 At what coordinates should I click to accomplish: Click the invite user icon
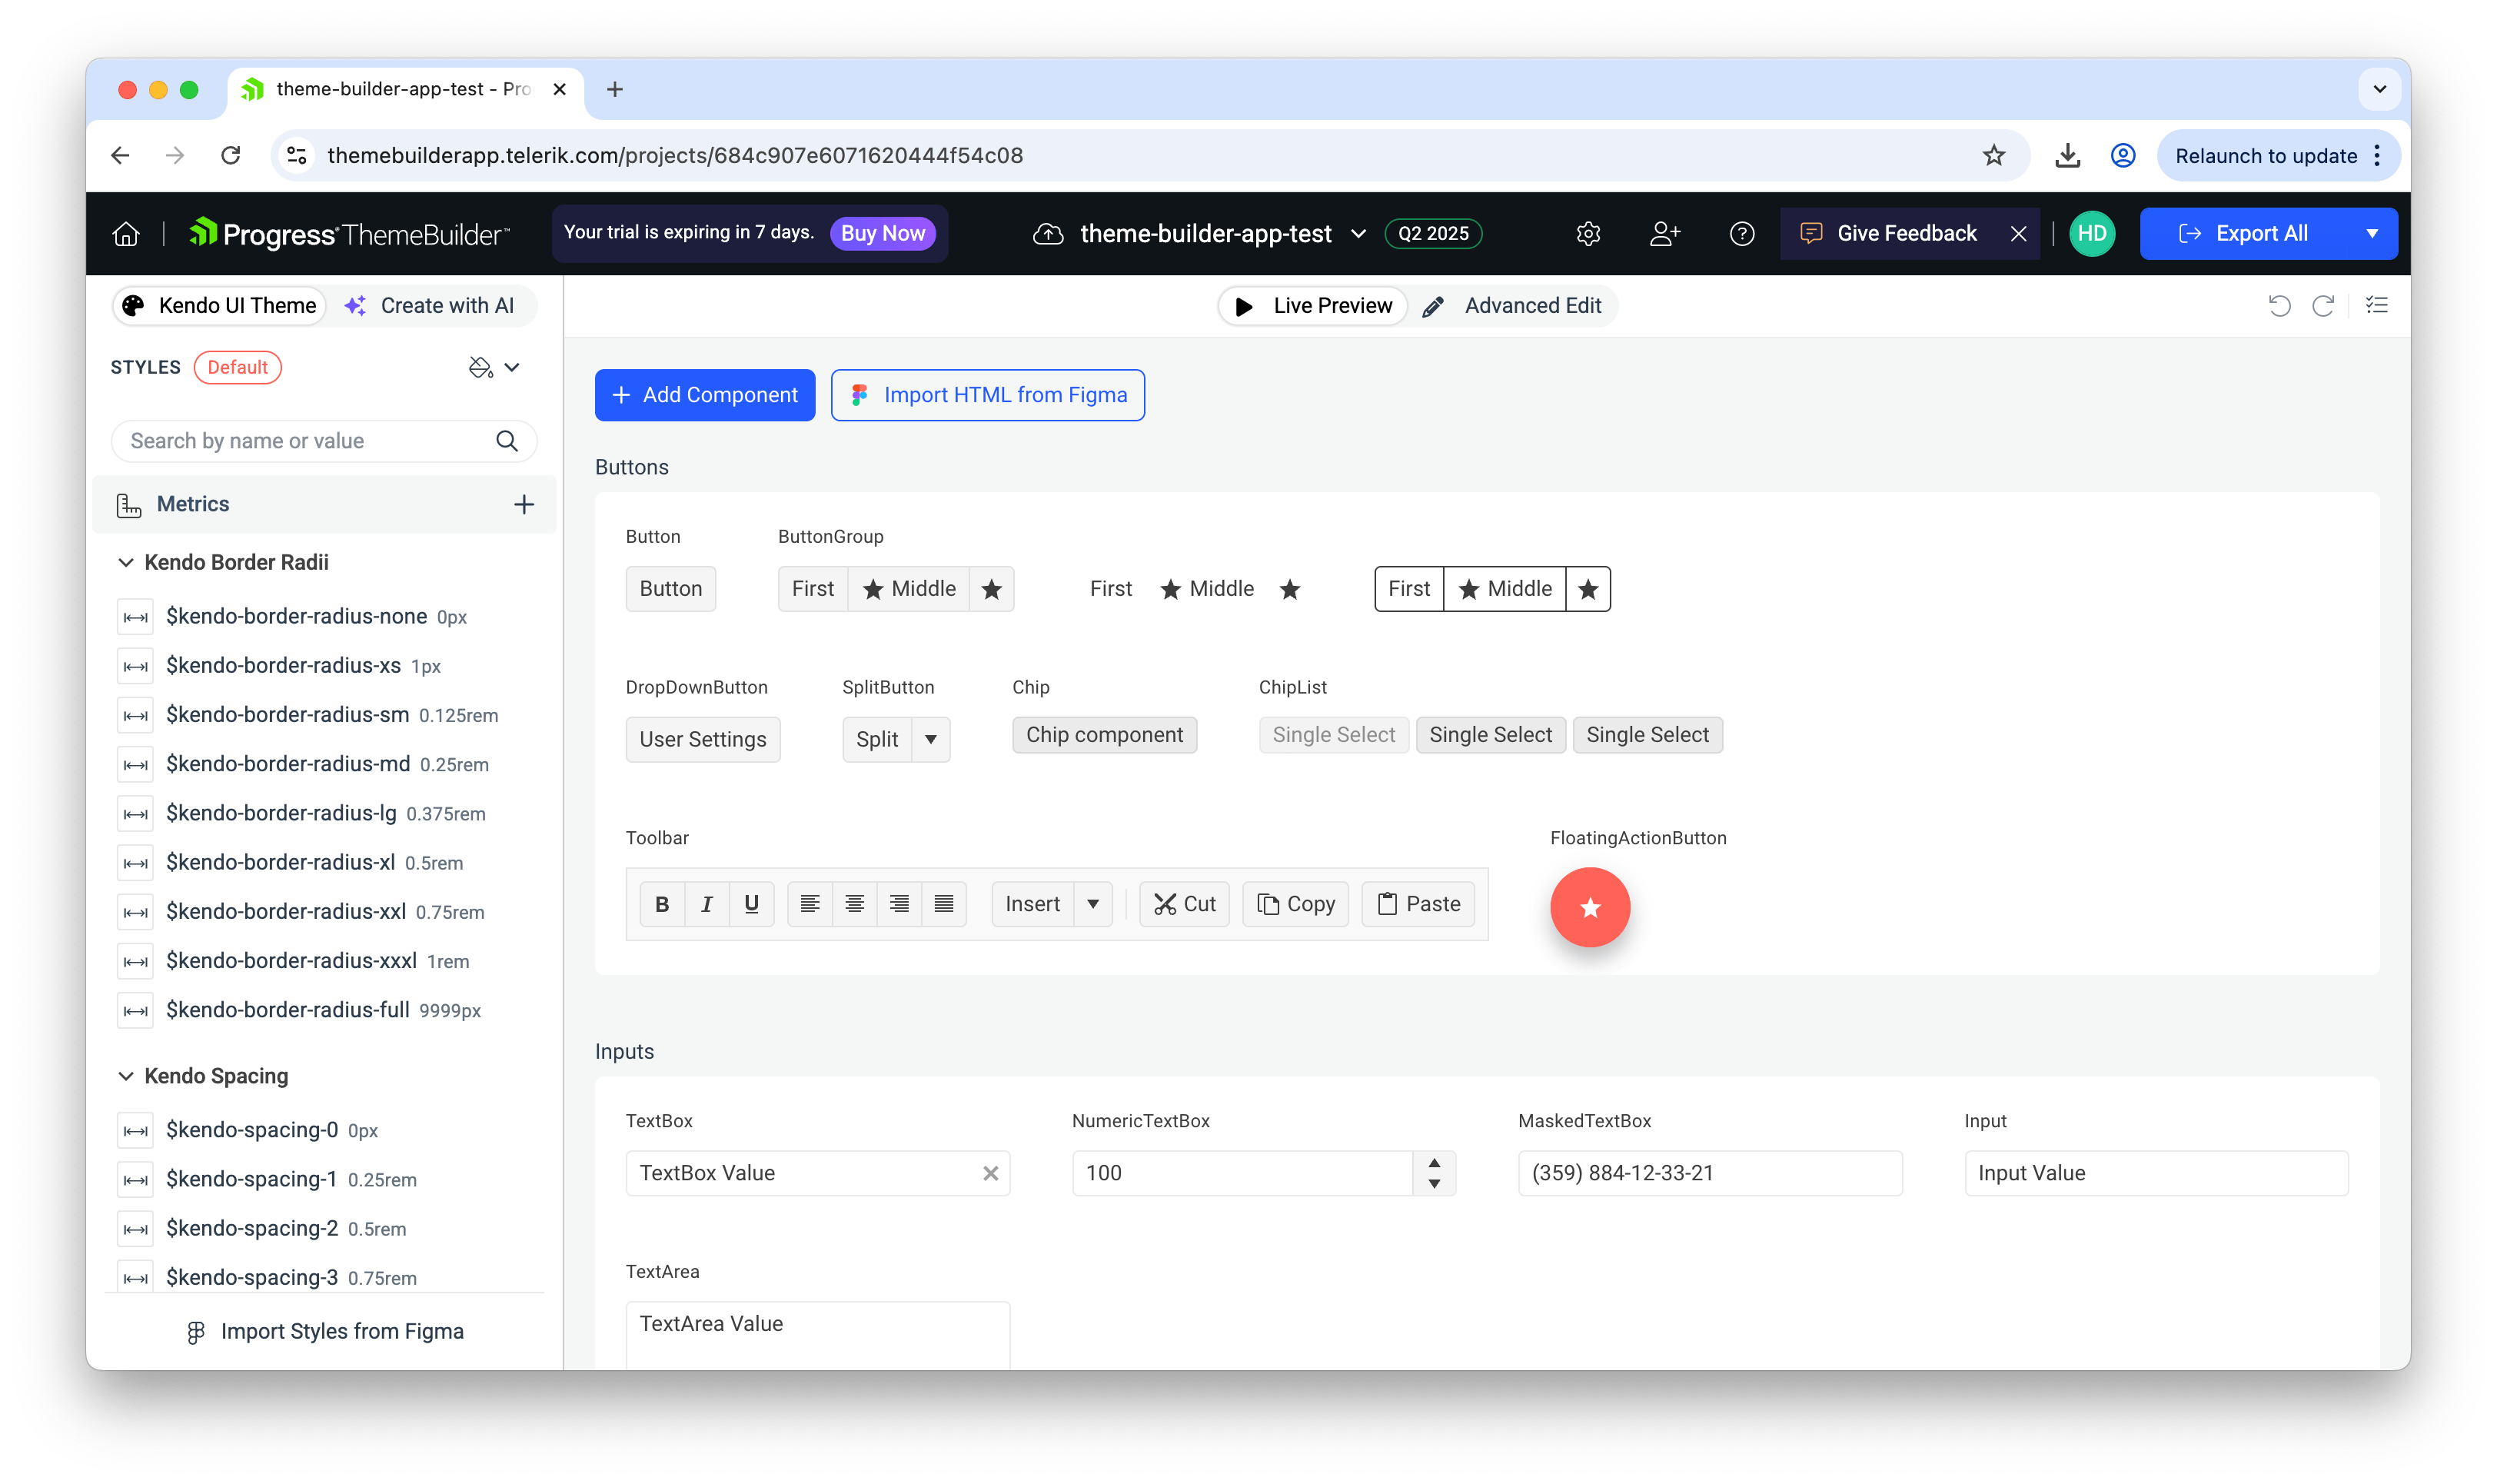tap(1664, 233)
